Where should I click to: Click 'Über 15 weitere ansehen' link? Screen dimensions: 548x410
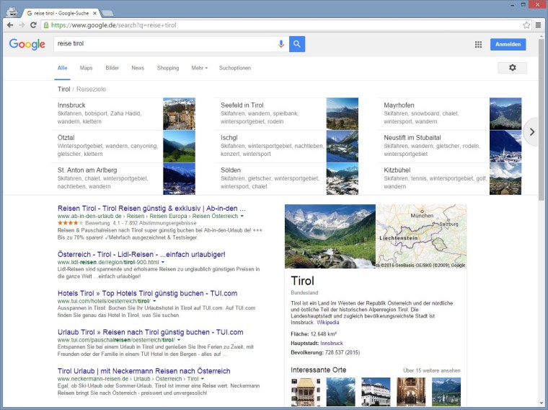click(x=432, y=370)
